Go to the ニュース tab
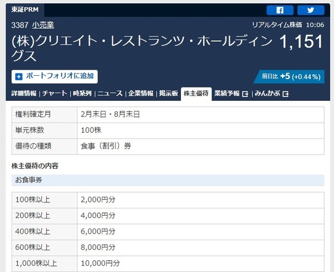Image resolution: width=334 pixels, height=272 pixels. (110, 94)
